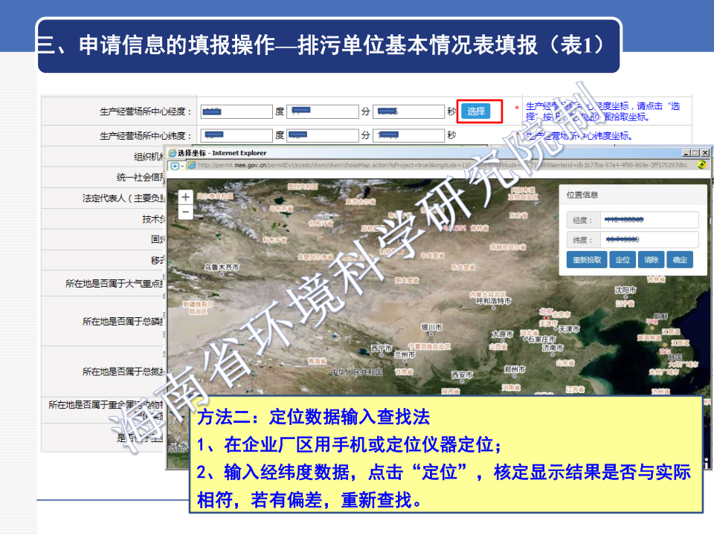Screen dimensions: 714x535
Task: Click the longitude 秒 (seconds) input field
Action: tap(408, 111)
